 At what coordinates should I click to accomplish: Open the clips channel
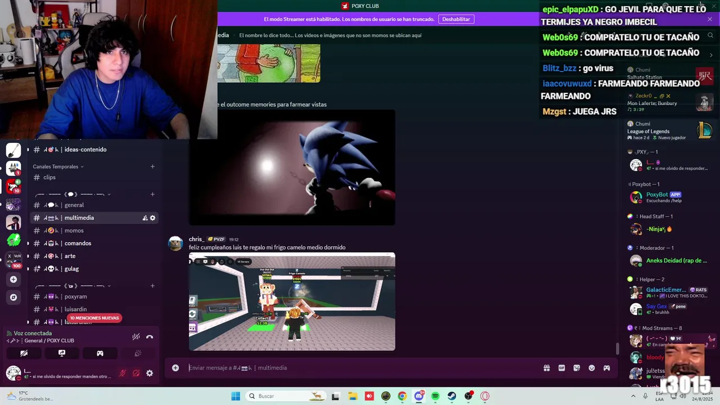94,177
